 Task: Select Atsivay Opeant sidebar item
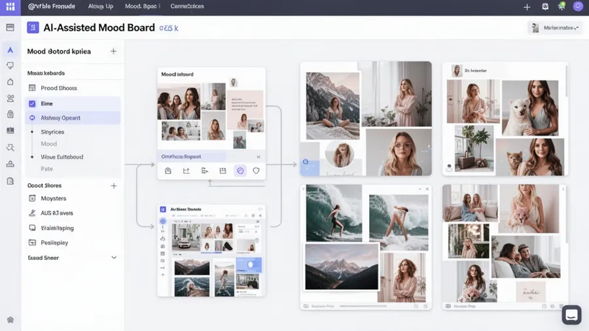(73, 118)
